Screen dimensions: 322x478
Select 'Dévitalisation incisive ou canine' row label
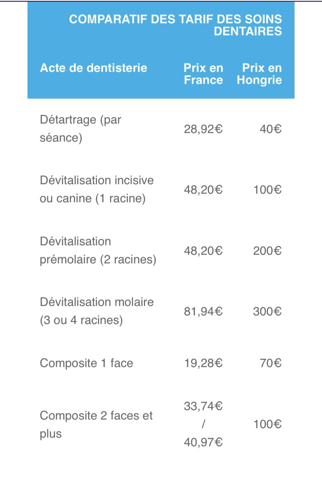coord(97,190)
